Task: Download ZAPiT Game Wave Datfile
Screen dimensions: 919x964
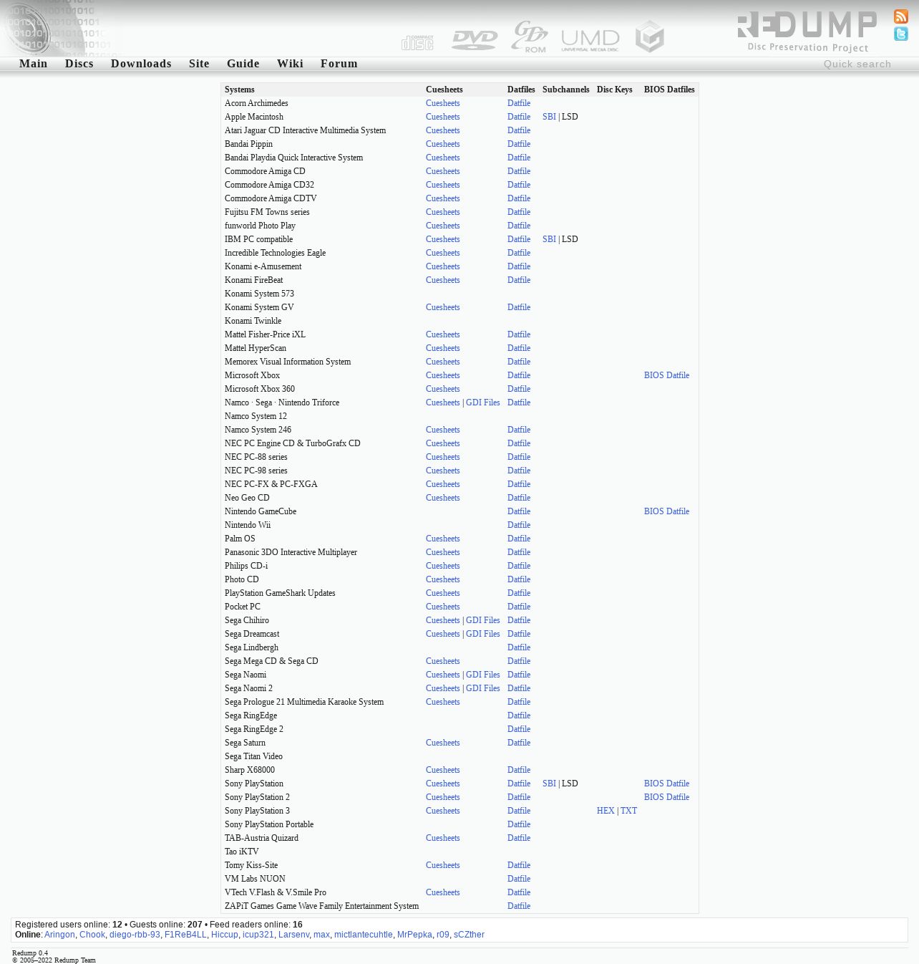Action: tap(519, 906)
